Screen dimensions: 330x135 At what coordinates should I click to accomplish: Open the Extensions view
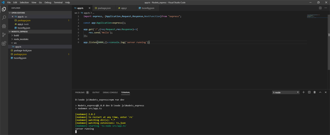4,43
